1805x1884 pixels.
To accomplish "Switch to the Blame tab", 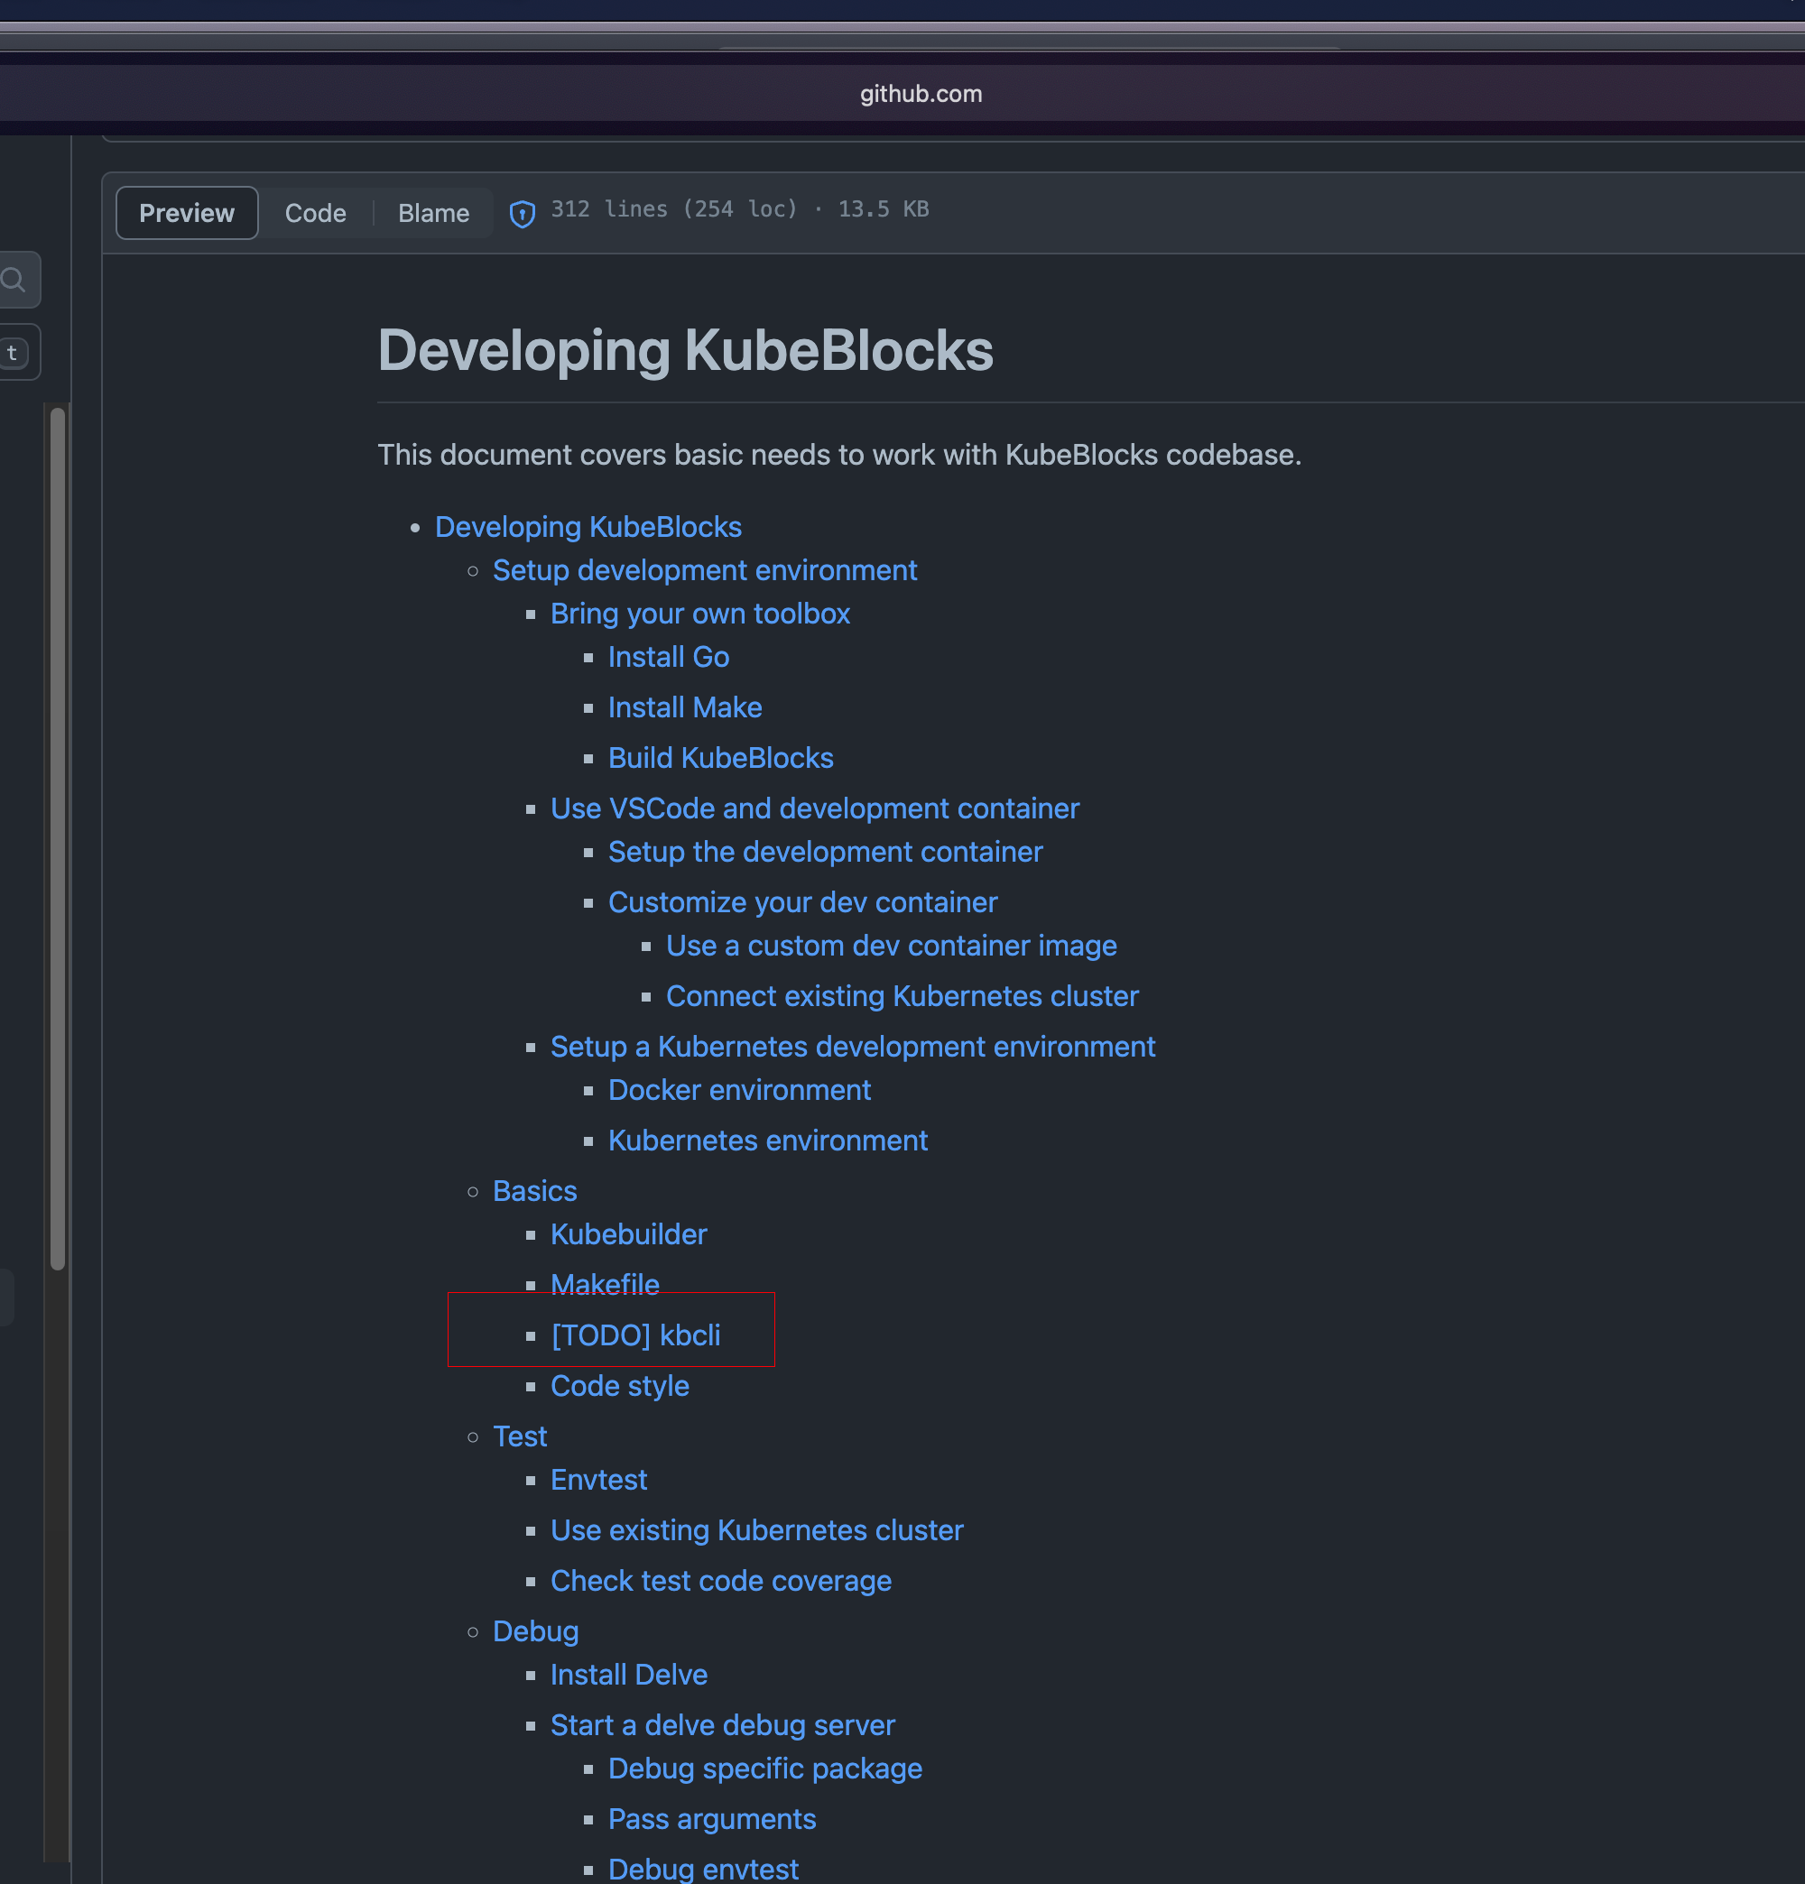I will [432, 212].
